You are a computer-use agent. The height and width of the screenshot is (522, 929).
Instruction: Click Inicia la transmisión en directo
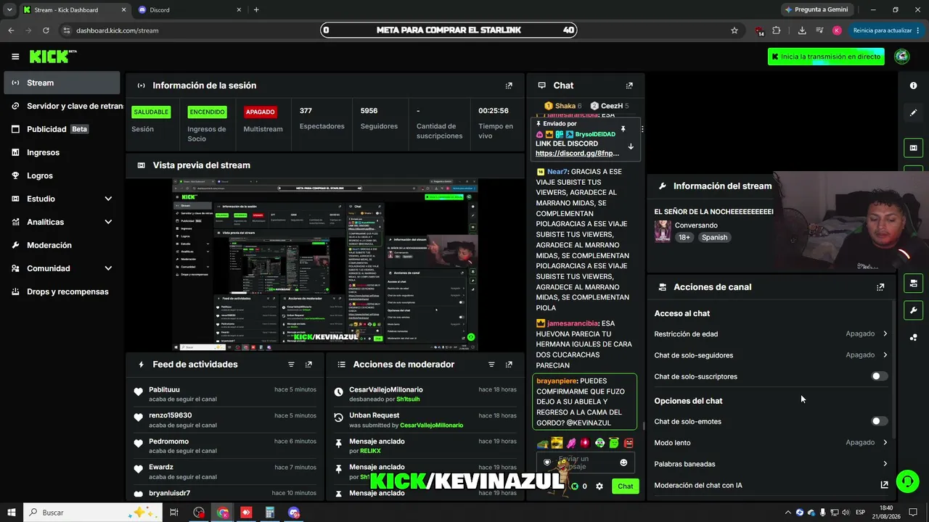(826, 57)
